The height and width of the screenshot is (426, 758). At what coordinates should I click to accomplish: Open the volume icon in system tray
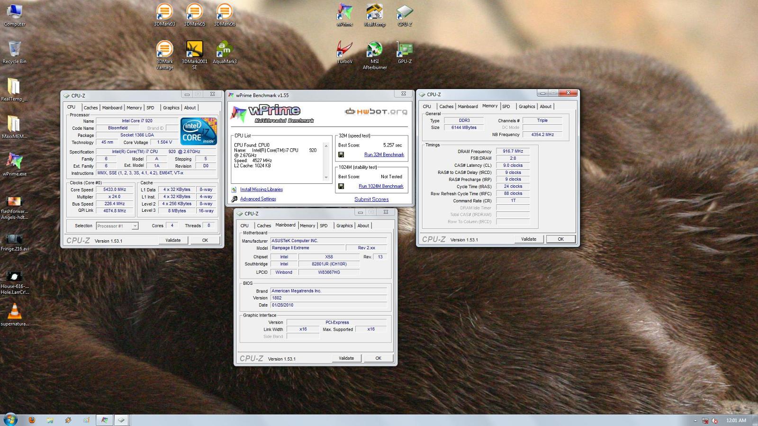tap(715, 420)
